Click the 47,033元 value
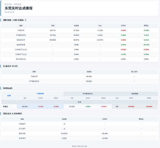This screenshot has height=148, width=160. [x=64, y=133]
